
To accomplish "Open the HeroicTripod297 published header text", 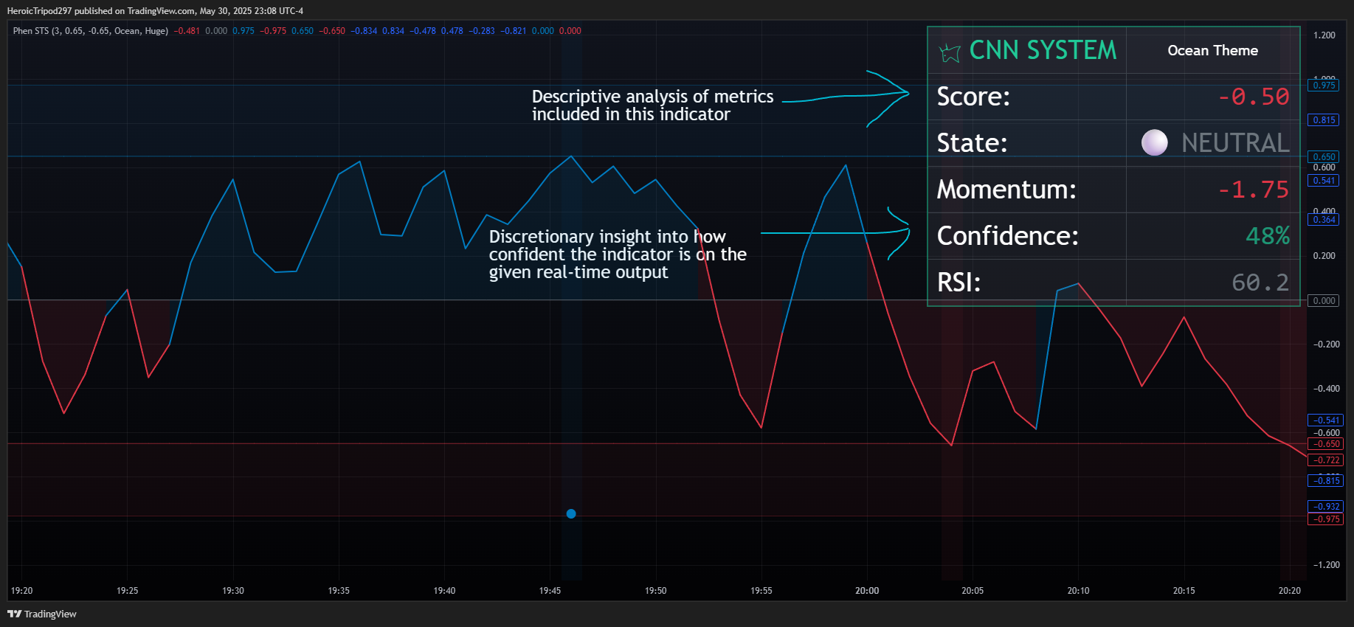I will coord(155,11).
